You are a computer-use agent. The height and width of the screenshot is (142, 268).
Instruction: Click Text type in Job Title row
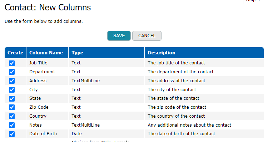(76, 63)
